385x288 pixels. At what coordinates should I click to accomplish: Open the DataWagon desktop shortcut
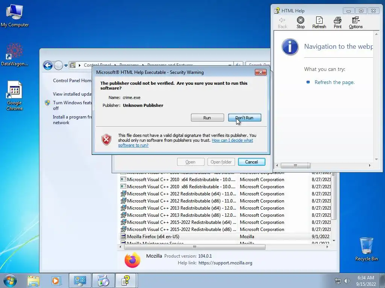coord(15,54)
